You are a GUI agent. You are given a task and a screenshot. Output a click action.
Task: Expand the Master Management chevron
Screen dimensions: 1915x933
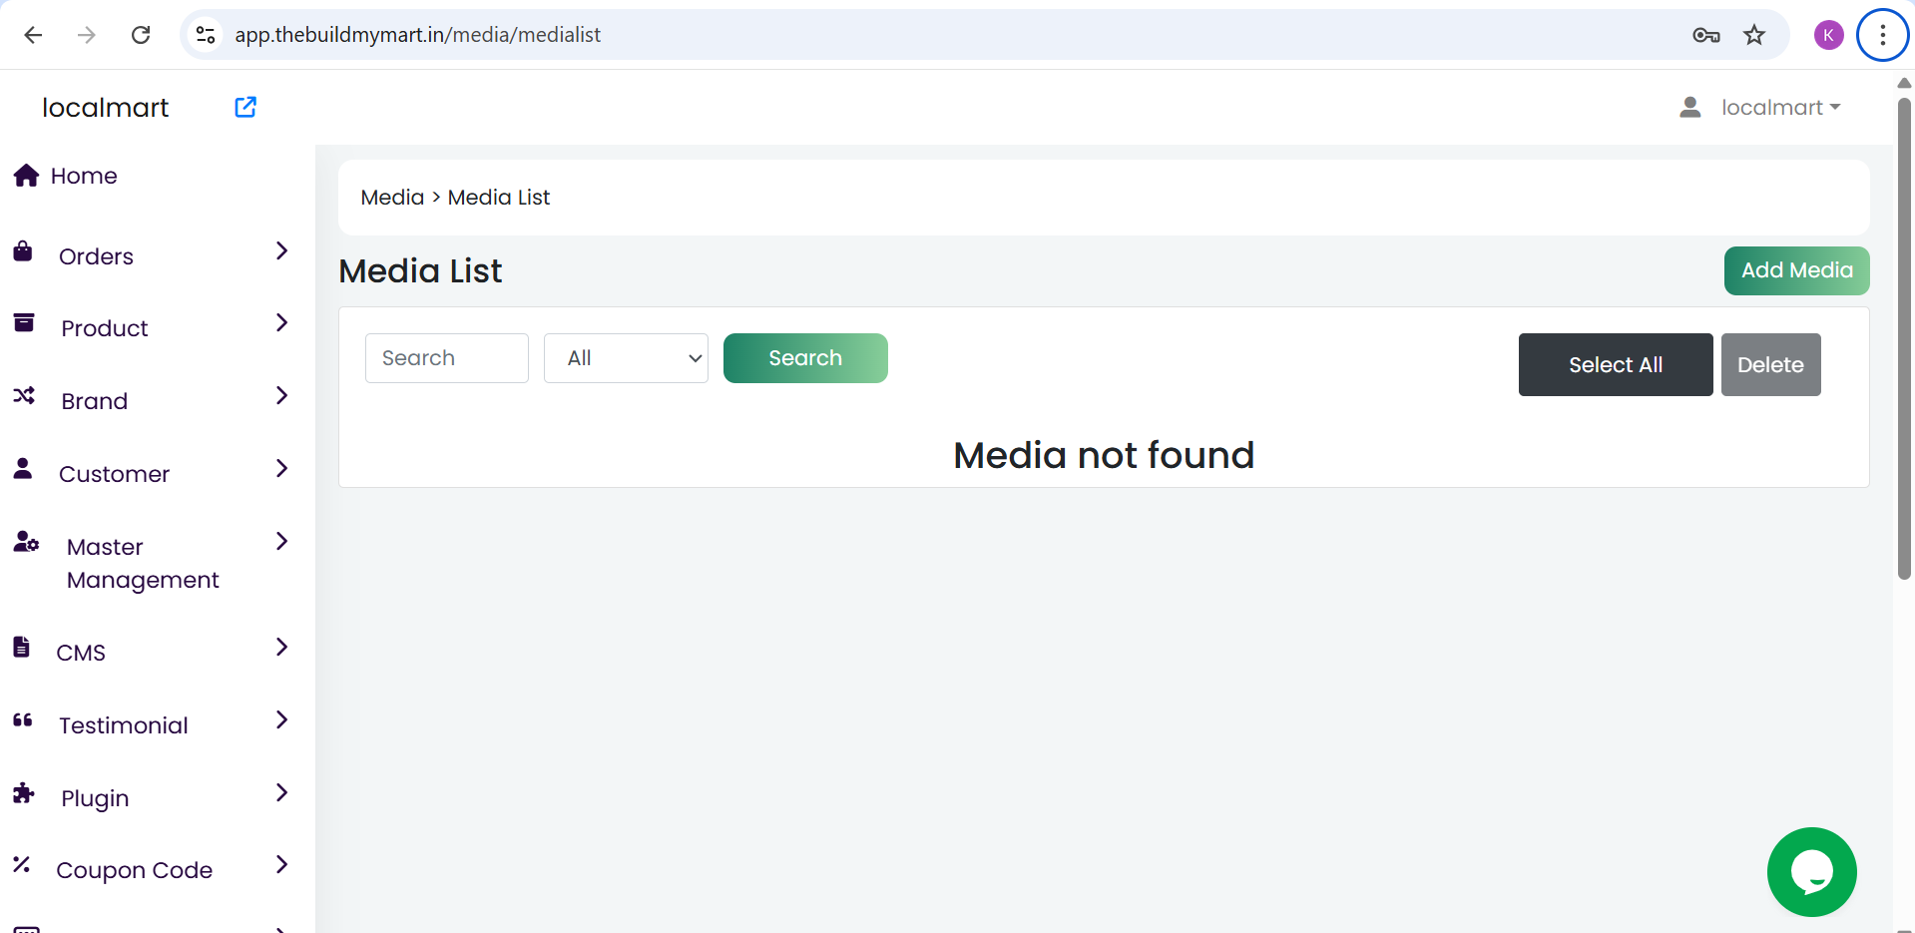pos(281,542)
